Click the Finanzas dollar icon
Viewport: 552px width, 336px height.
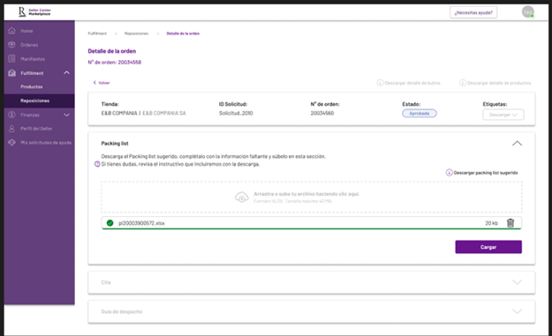click(11, 115)
